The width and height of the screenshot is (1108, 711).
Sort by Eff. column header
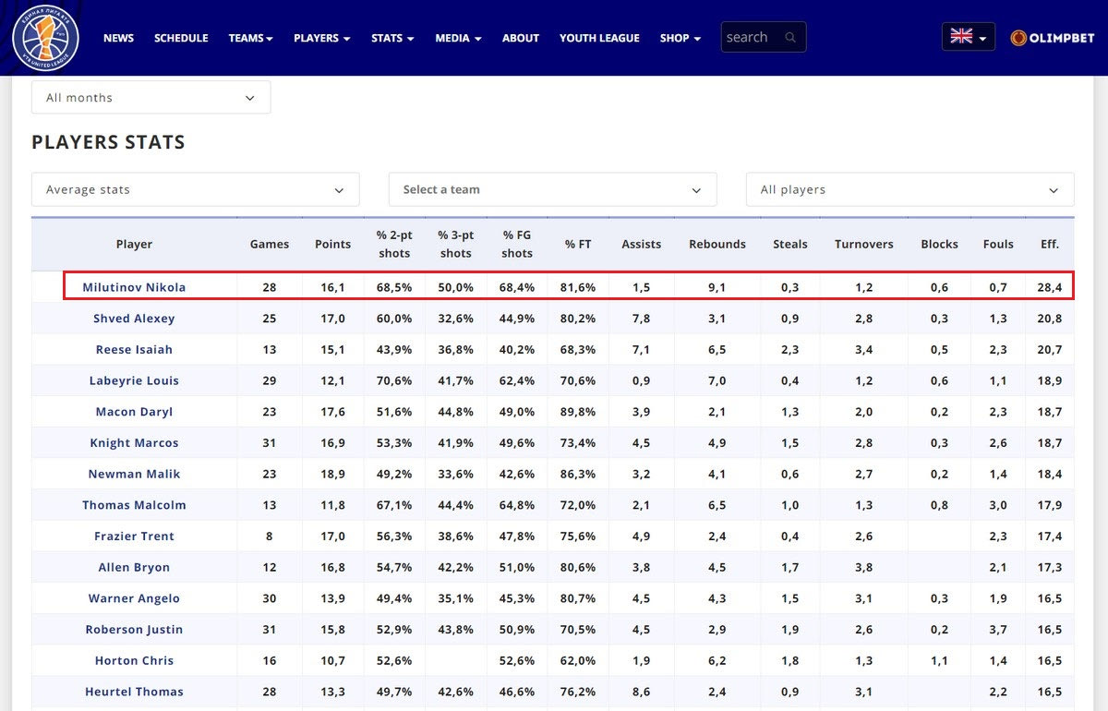click(1049, 244)
